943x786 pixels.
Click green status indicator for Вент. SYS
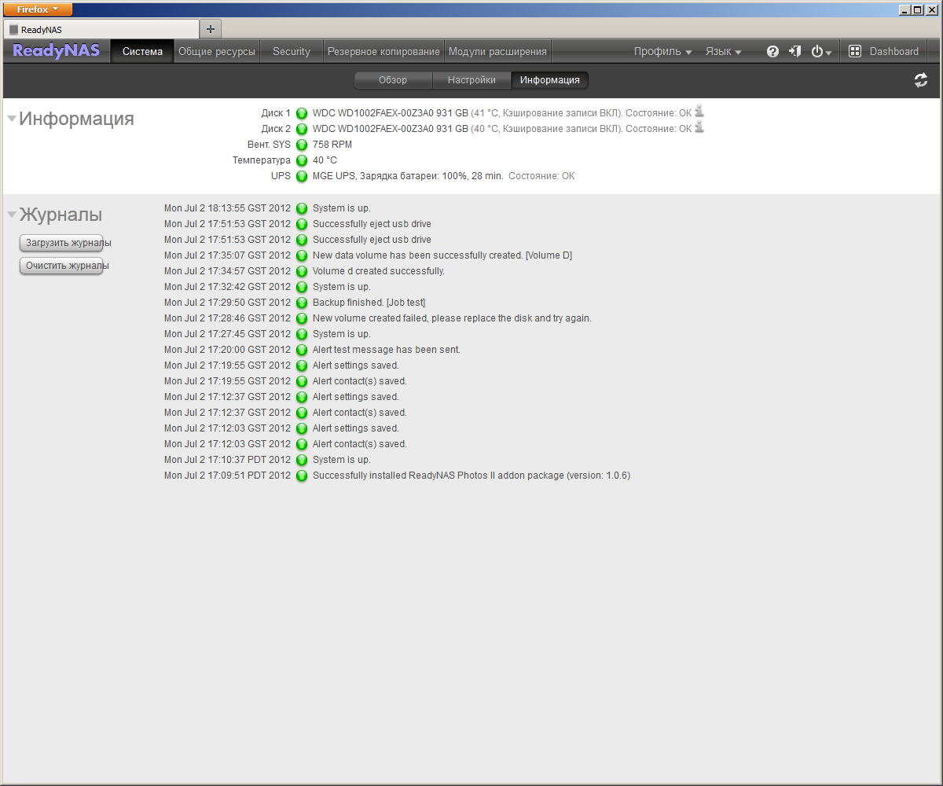click(x=302, y=145)
